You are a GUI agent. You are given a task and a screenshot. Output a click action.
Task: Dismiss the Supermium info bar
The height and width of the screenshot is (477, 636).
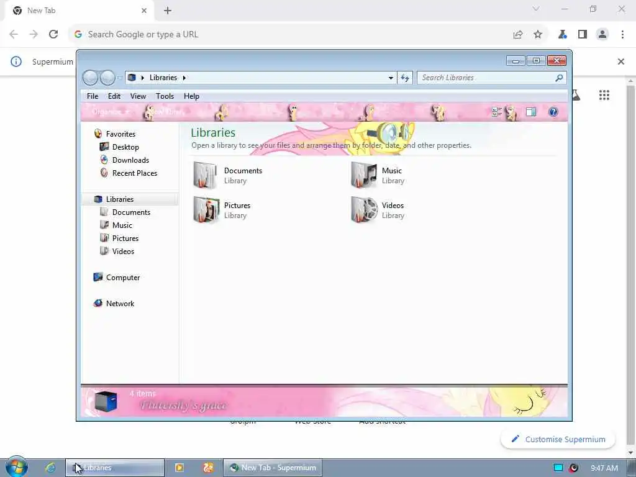click(x=621, y=61)
